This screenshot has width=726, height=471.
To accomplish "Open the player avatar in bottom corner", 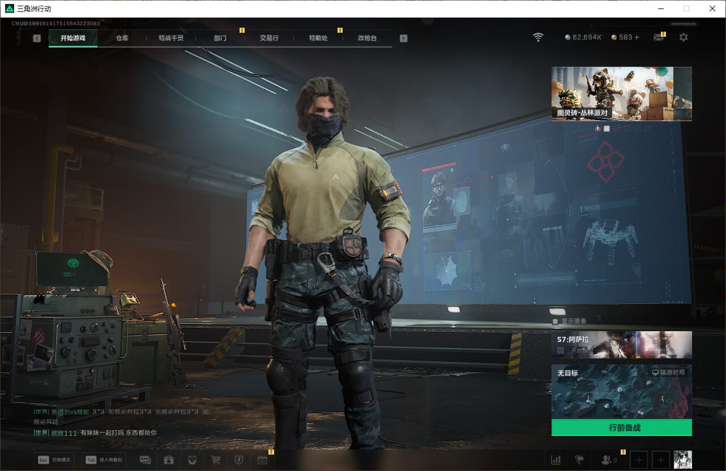I will [x=682, y=460].
